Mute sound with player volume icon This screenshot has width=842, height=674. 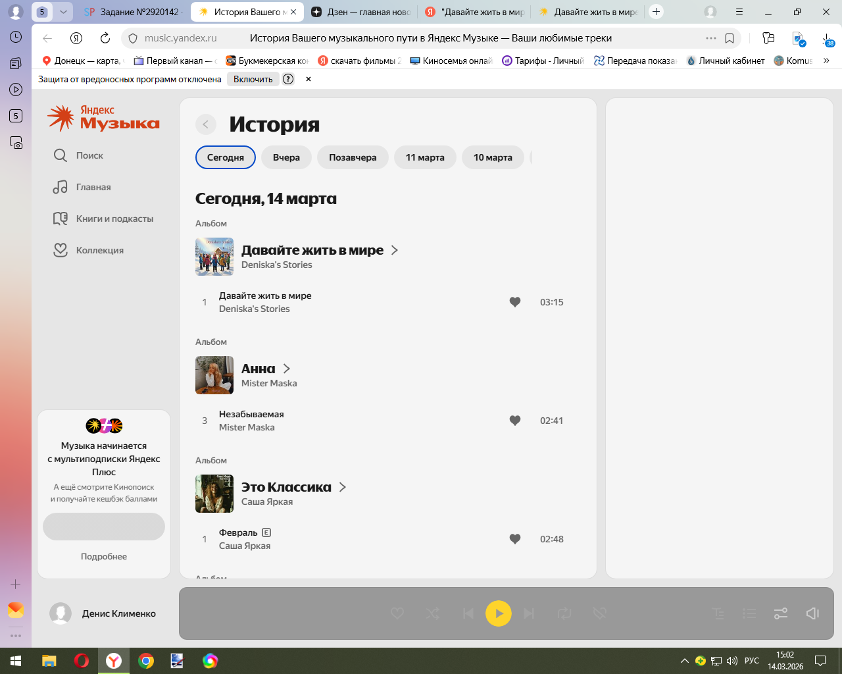coord(812,613)
